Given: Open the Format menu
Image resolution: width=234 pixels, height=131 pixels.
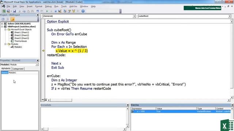Looking at the screenshot, I should pyautogui.click(x=39, y=7).
